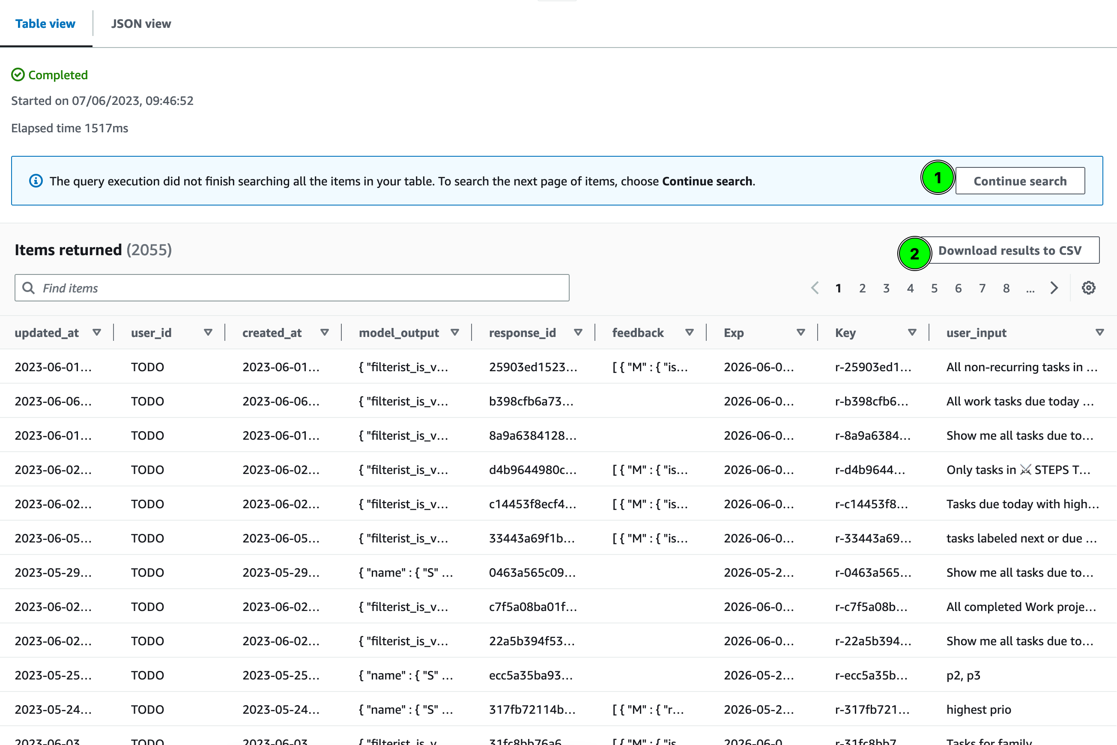Open page 8 of results
The width and height of the screenshot is (1117, 745).
1006,287
